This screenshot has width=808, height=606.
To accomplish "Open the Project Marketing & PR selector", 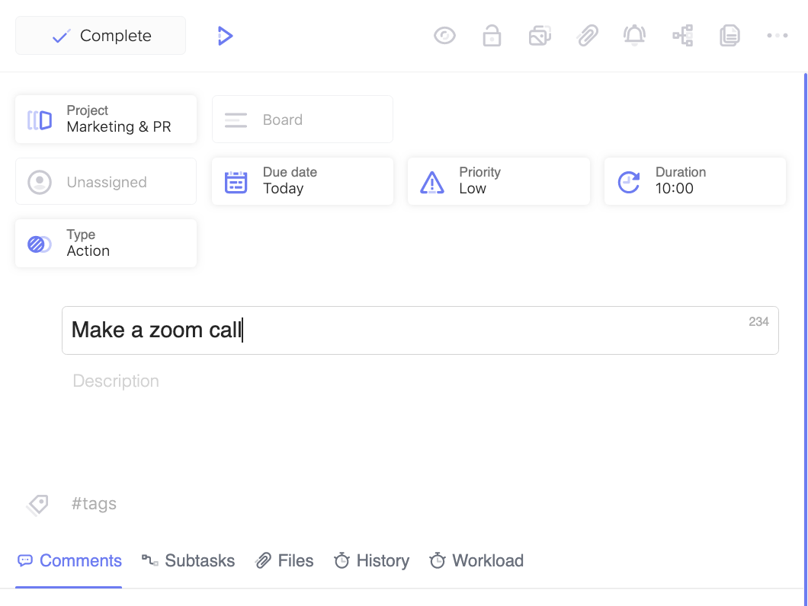I will click(x=106, y=120).
